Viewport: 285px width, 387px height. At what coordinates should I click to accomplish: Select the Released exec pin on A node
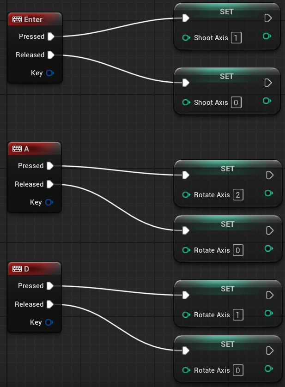(x=50, y=184)
